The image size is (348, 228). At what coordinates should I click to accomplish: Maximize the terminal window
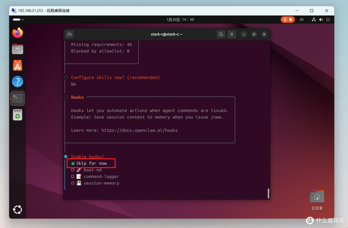(254, 34)
